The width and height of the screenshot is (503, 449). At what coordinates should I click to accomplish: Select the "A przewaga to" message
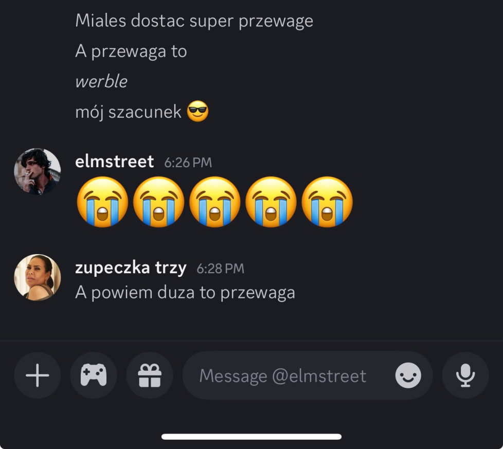click(131, 51)
